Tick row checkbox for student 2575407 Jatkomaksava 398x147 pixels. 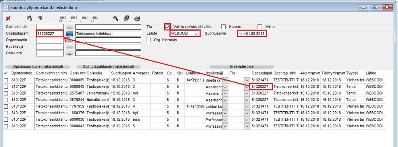pyautogui.click(x=6, y=93)
